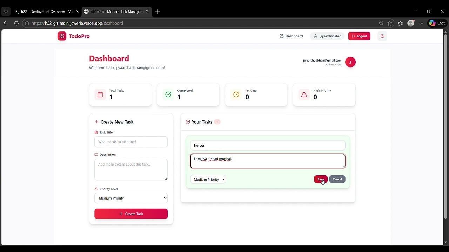Click the Your Tasks check icon
Screen dimensions: 449x252
click(188, 122)
